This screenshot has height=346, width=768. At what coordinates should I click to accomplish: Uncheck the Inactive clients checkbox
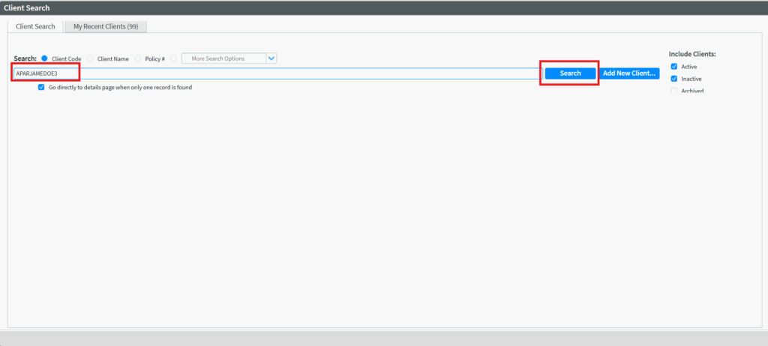(674, 79)
